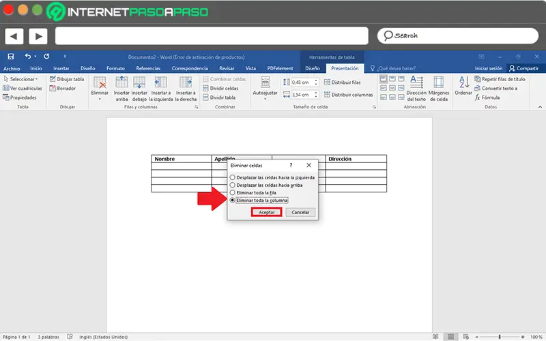Viewport: 546px width, 341px height.
Task: Click Convertir texto a option
Action: [x=496, y=89]
